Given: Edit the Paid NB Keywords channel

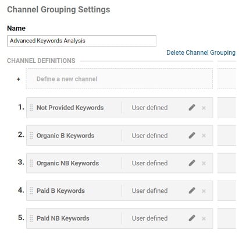Looking at the screenshot, I should 192,218.
